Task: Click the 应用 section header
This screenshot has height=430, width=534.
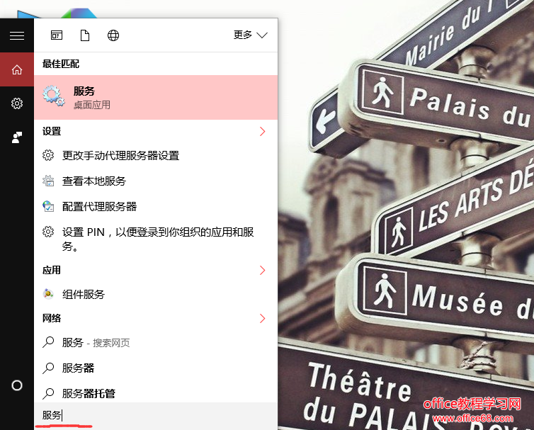Action: pos(52,270)
